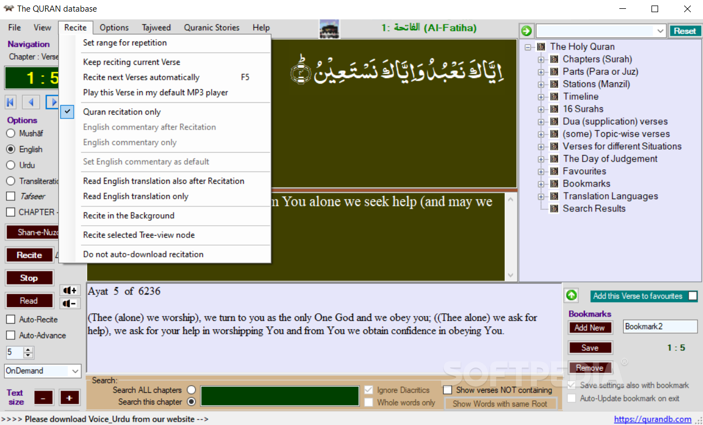The image size is (703, 425).
Task: Open the qurandb.com link
Action: 653,419
